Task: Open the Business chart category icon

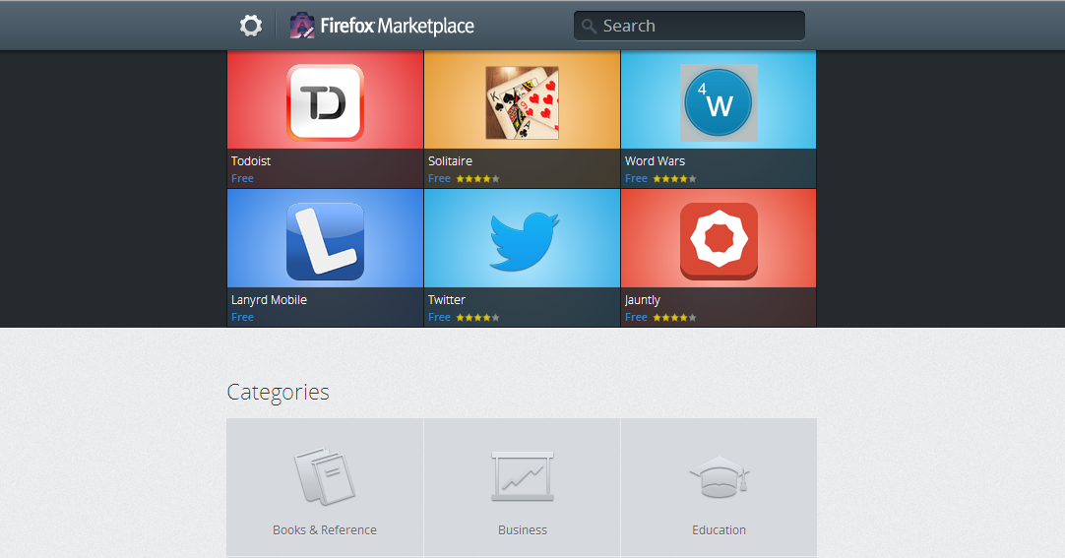Action: [523, 476]
